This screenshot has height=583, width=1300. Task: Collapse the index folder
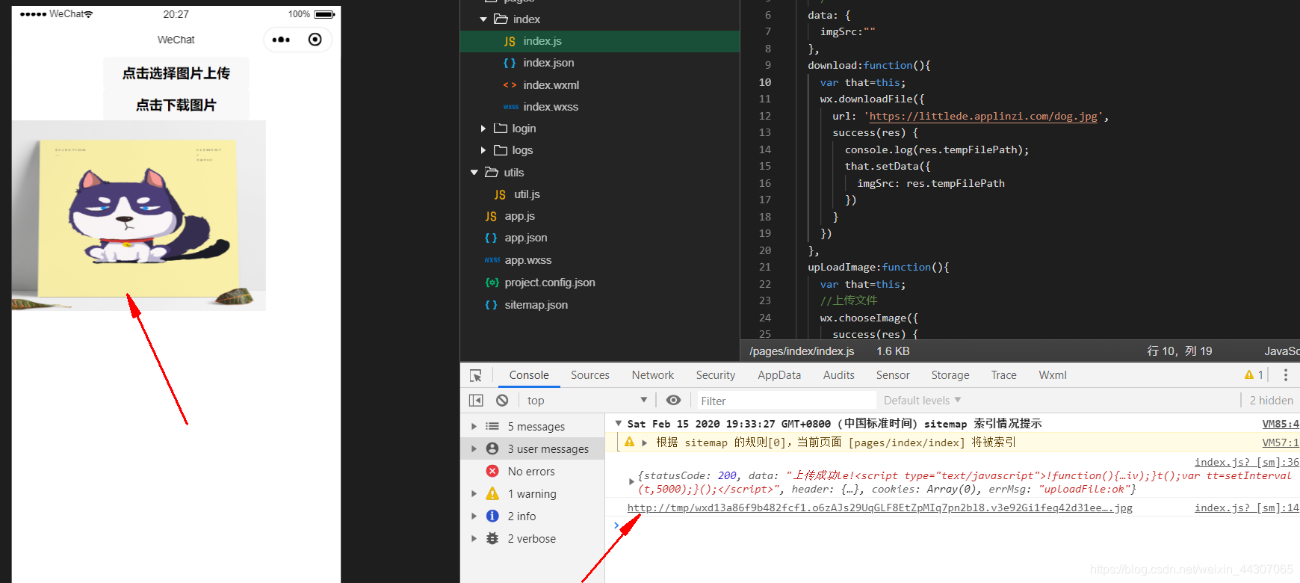483,19
